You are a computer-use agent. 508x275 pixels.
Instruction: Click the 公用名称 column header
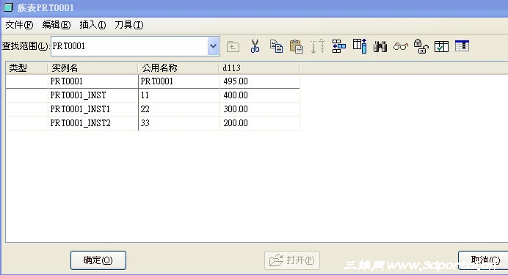click(x=178, y=68)
